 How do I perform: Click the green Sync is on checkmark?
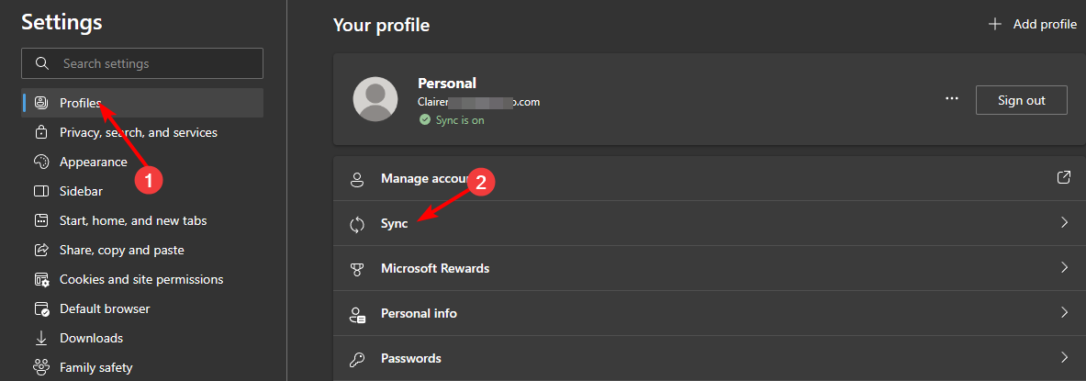424,120
